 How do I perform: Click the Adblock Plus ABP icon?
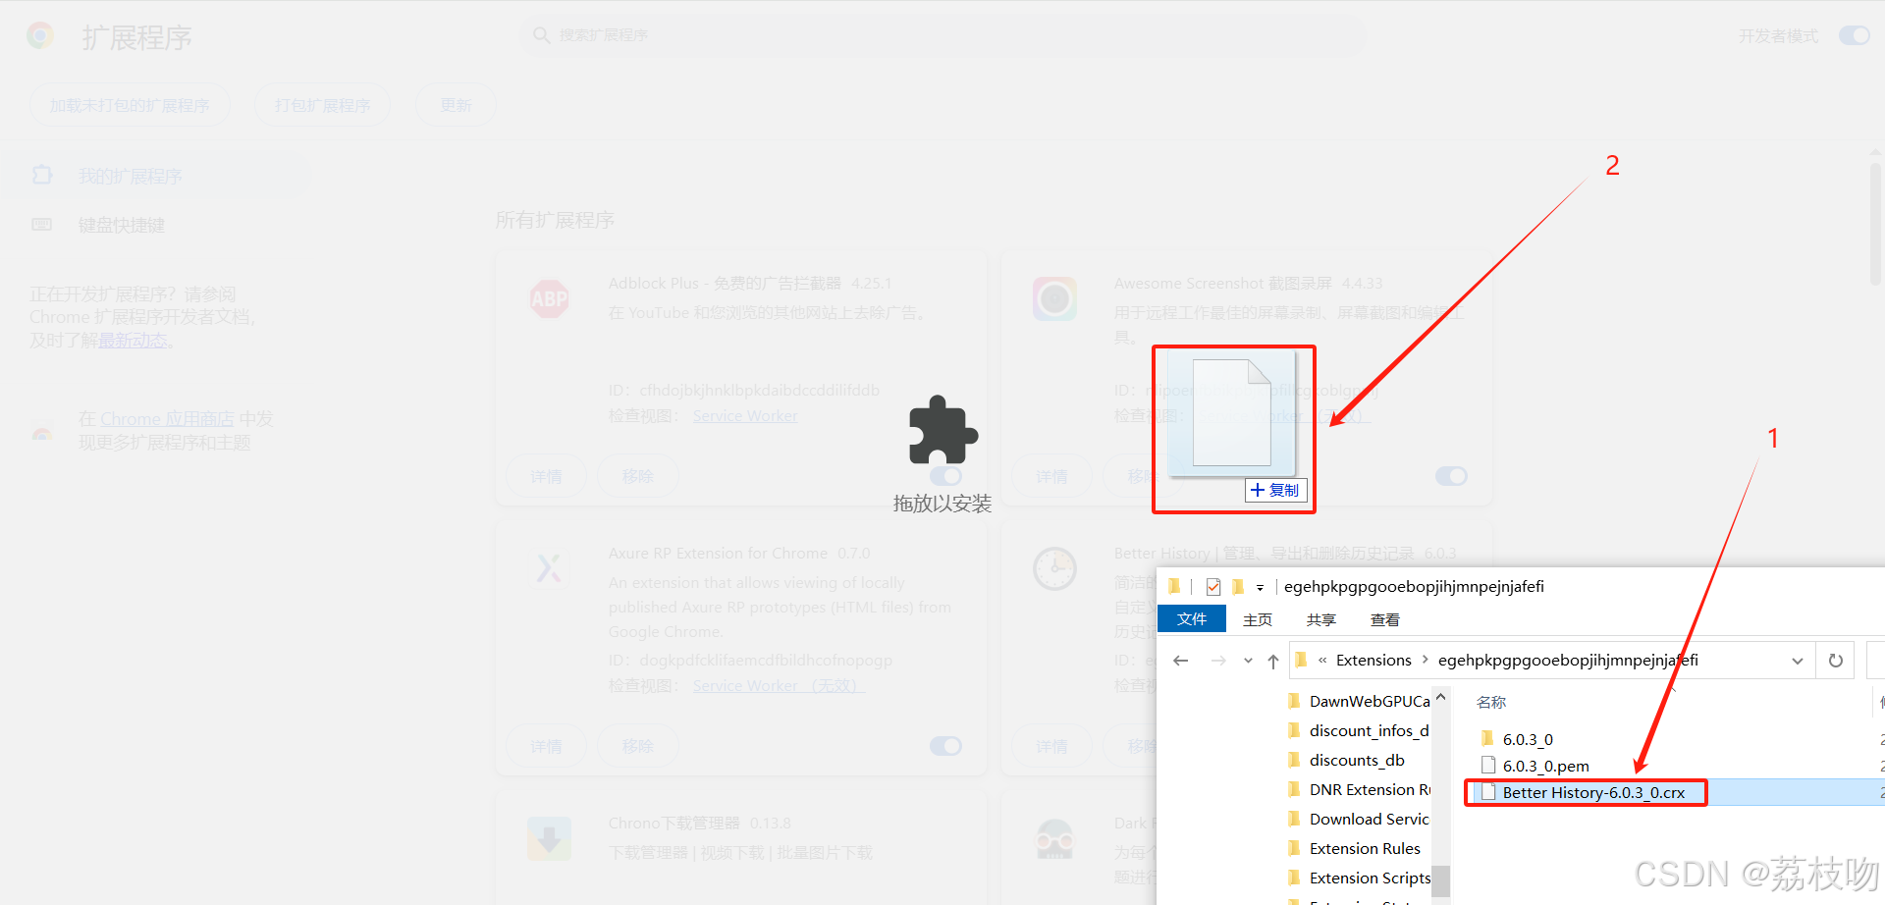point(549,299)
